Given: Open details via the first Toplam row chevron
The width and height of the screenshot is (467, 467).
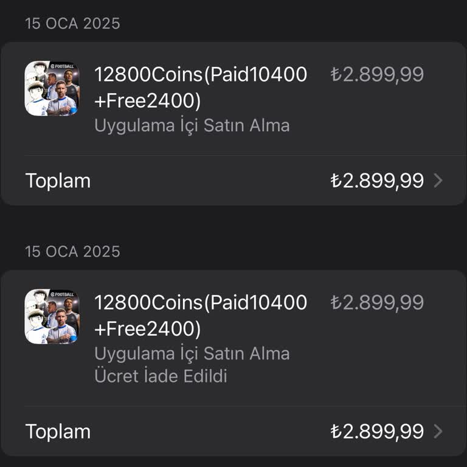Looking at the screenshot, I should (438, 181).
